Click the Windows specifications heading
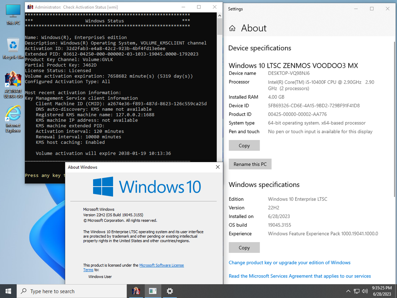This screenshot has width=397, height=298. pyautogui.click(x=264, y=185)
